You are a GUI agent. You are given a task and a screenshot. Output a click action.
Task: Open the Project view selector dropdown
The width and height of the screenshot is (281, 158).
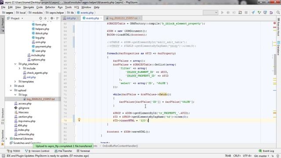coord(15,18)
